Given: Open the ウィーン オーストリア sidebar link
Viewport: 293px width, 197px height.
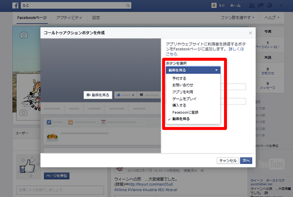Looking at the screenshot, I should (x=267, y=180).
